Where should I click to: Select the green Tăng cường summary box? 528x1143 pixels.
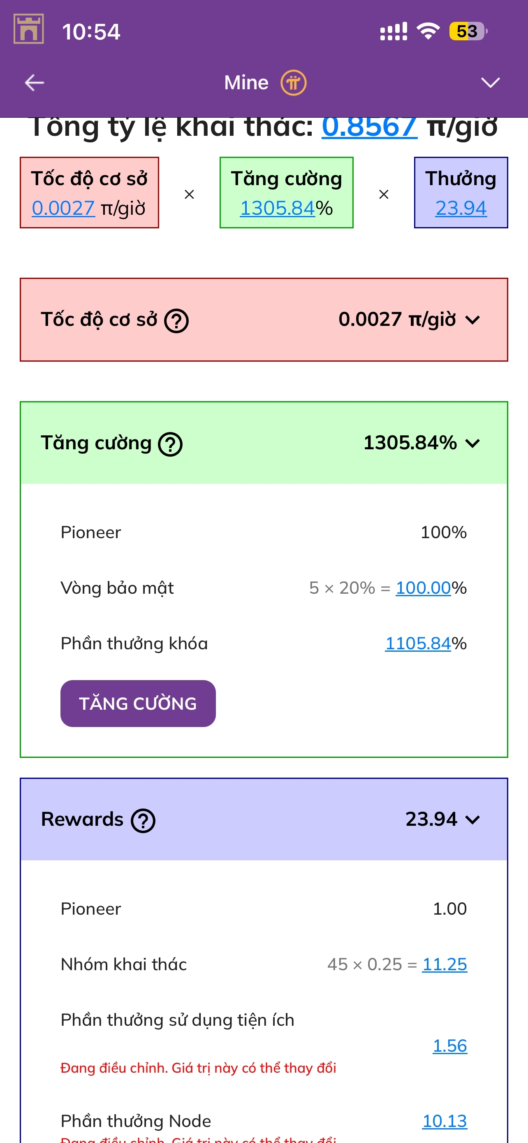pyautogui.click(x=286, y=193)
